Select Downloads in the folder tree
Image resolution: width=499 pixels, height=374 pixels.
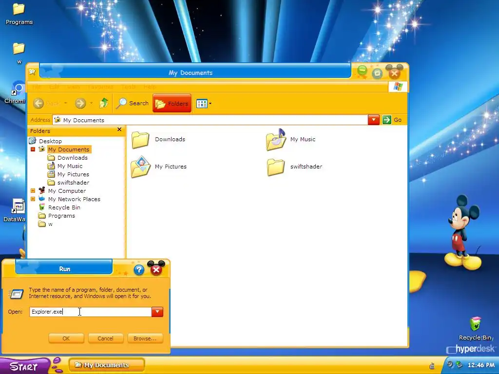[72, 158]
